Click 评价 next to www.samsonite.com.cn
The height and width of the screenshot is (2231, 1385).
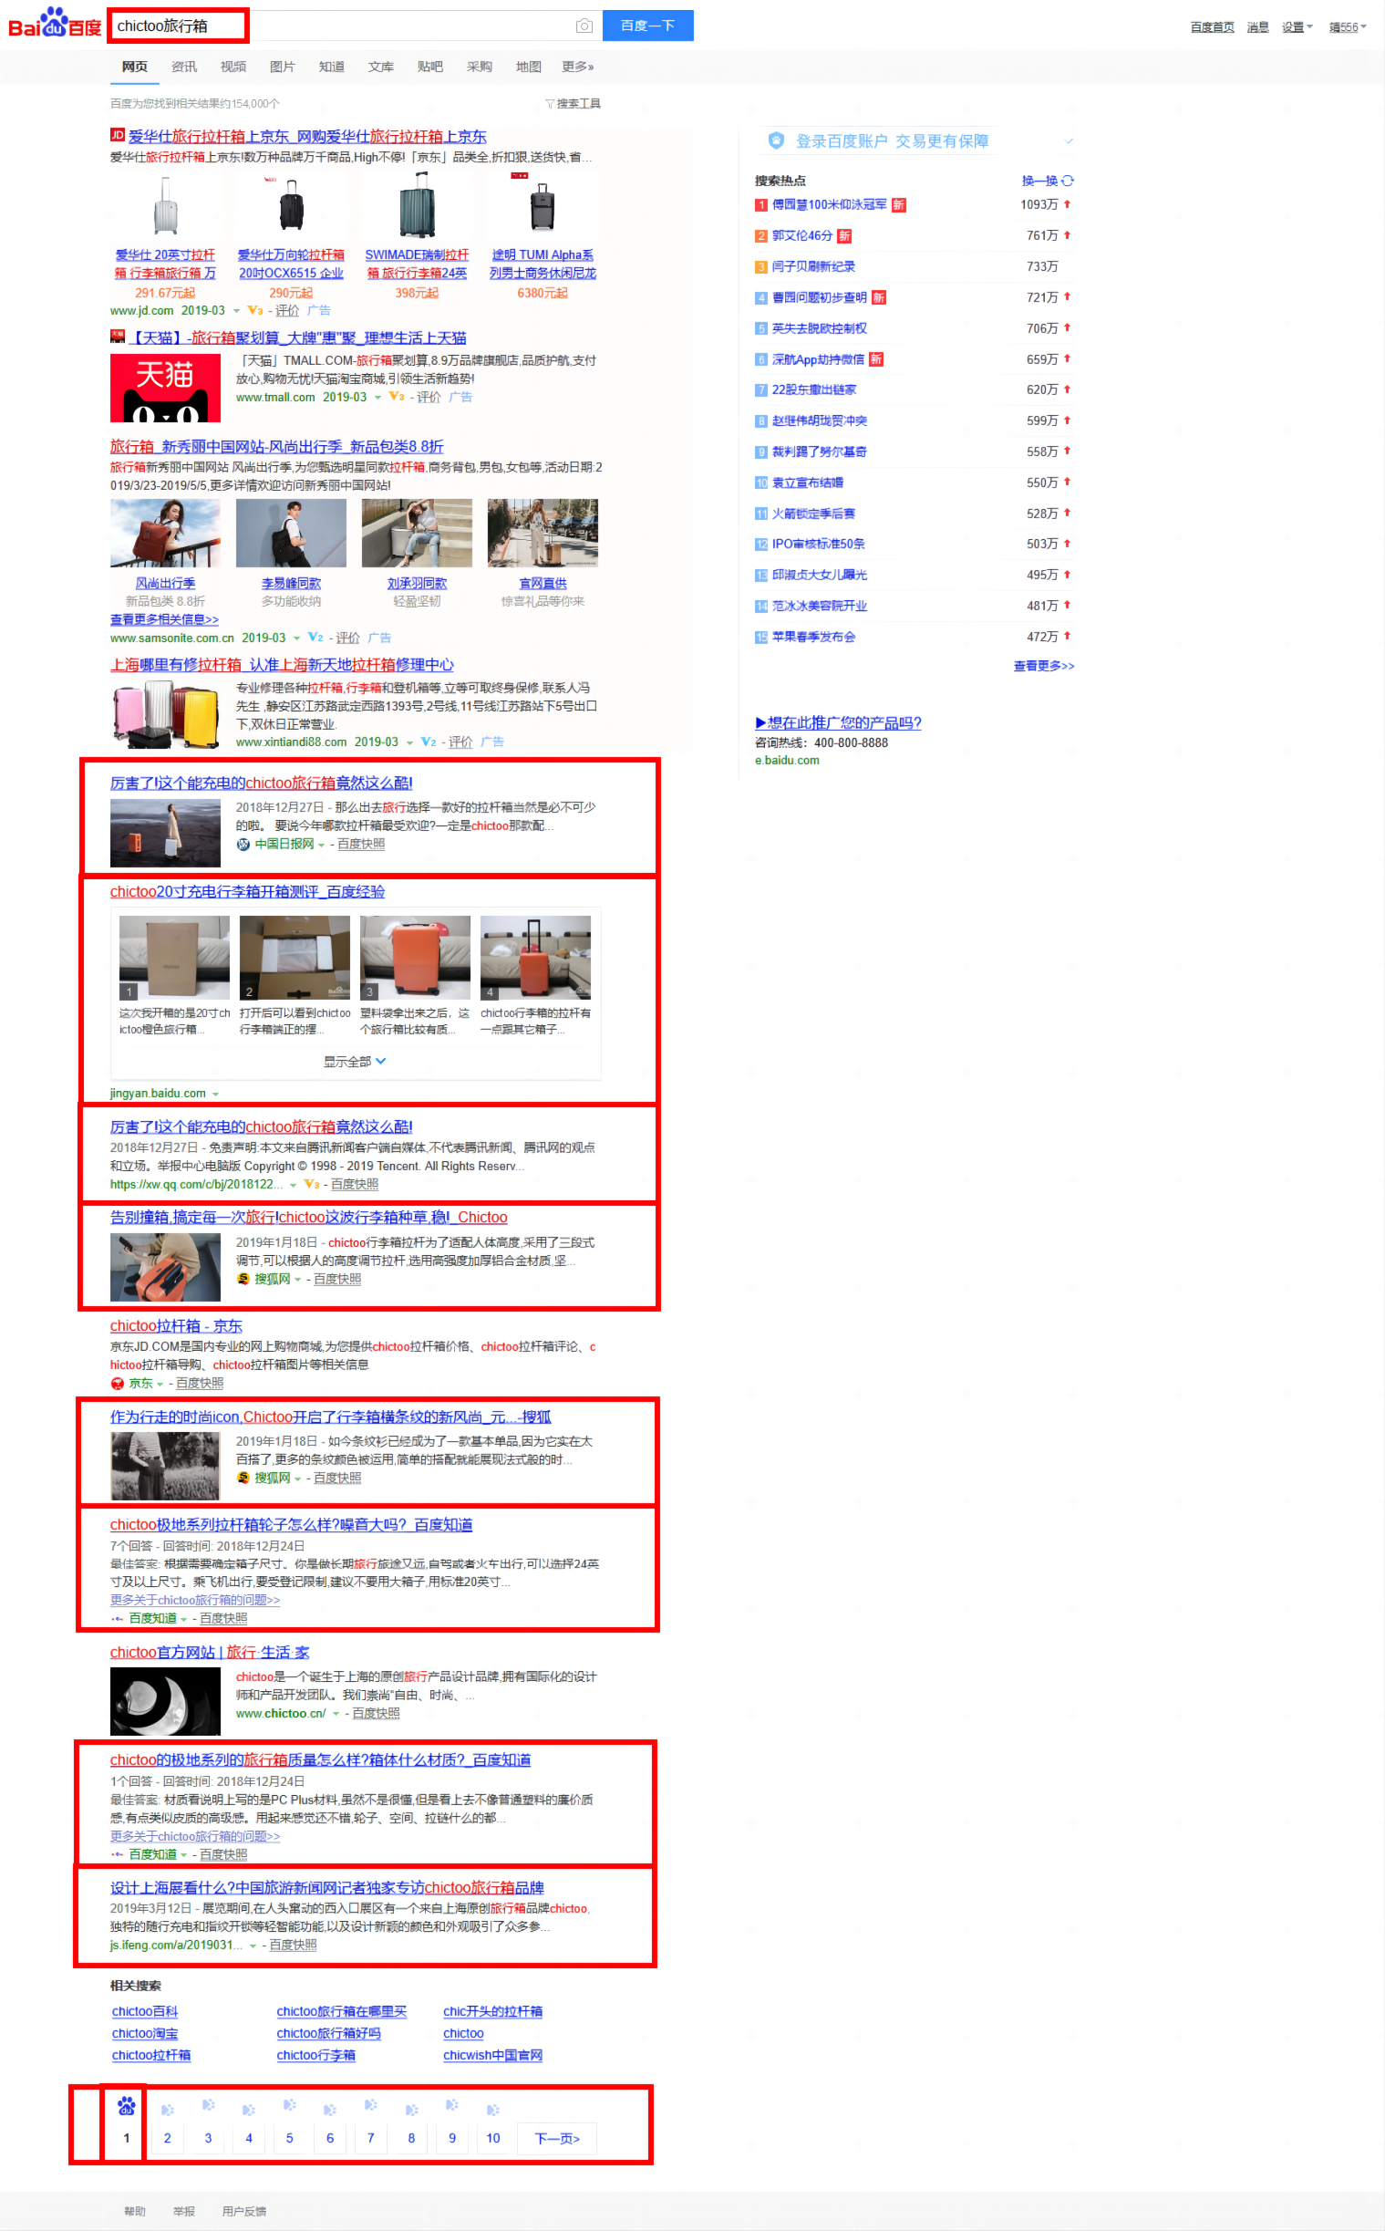[x=347, y=638]
